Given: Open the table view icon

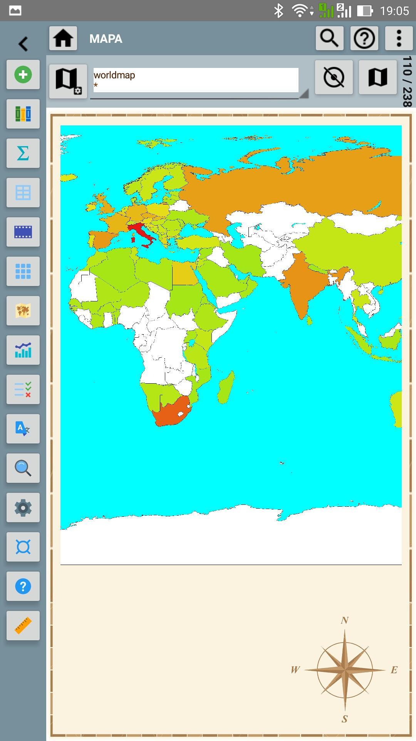Looking at the screenshot, I should [x=23, y=193].
